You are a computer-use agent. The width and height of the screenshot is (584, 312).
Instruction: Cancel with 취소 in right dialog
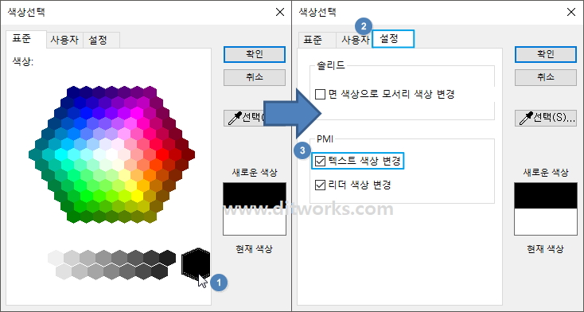546,77
